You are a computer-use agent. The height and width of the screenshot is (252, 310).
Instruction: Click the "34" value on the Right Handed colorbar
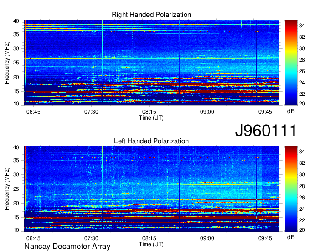coord(302,26)
